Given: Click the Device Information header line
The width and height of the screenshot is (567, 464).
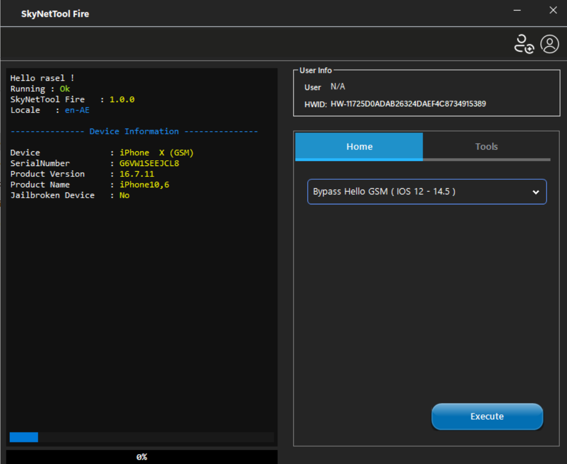Looking at the screenshot, I should 134,131.
